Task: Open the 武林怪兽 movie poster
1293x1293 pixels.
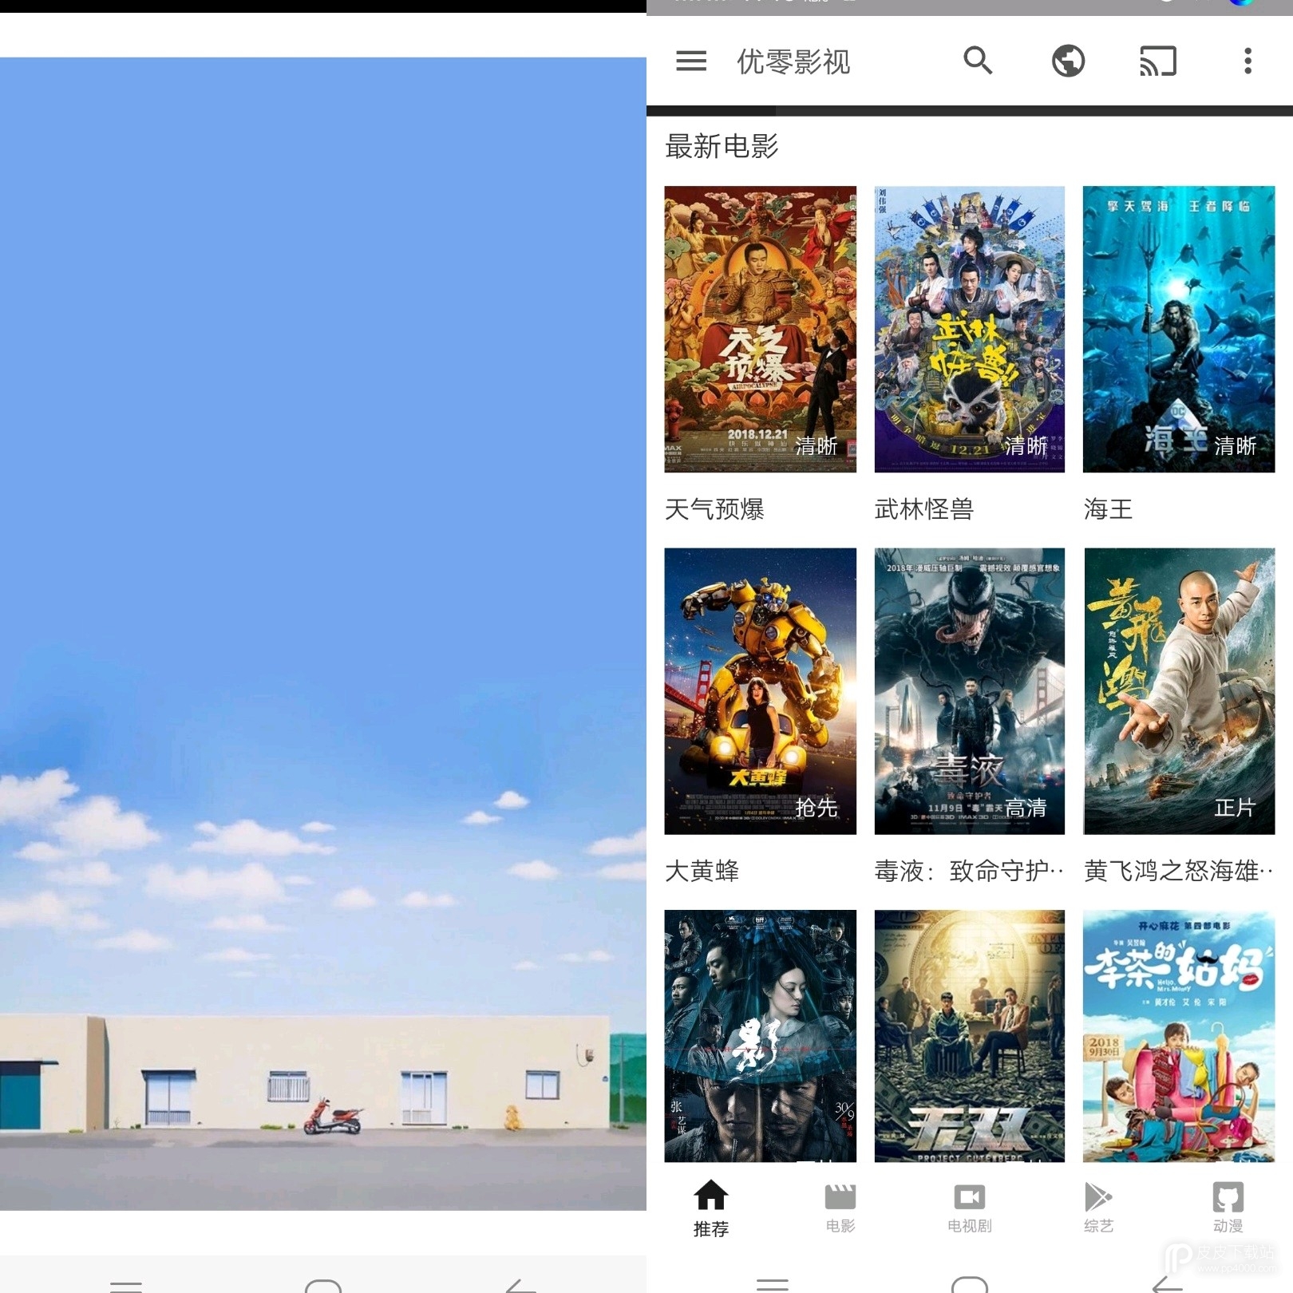Action: pos(969,329)
